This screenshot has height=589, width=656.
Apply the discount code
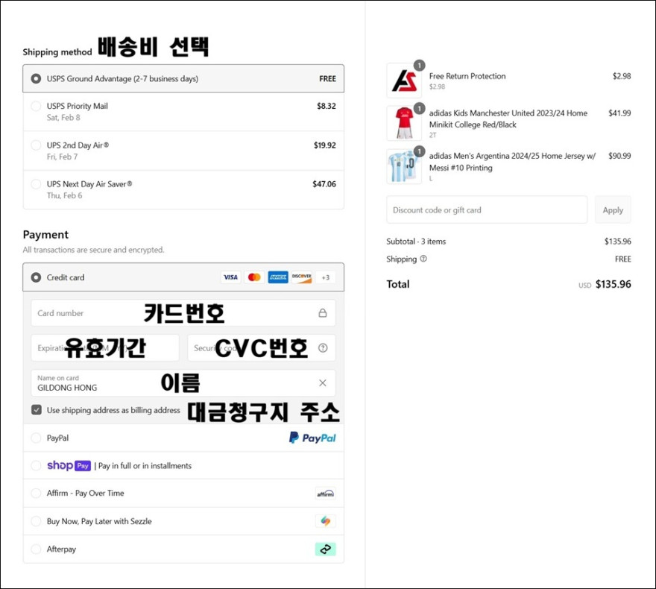click(x=613, y=210)
